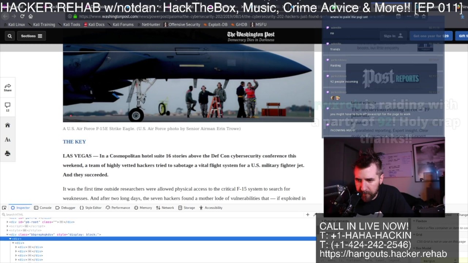Click the THE KEY heading link
The height and width of the screenshot is (263, 468).
74,142
